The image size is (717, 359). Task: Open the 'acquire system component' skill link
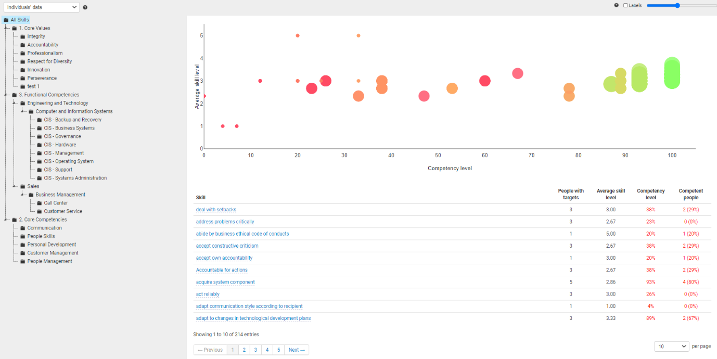(225, 282)
